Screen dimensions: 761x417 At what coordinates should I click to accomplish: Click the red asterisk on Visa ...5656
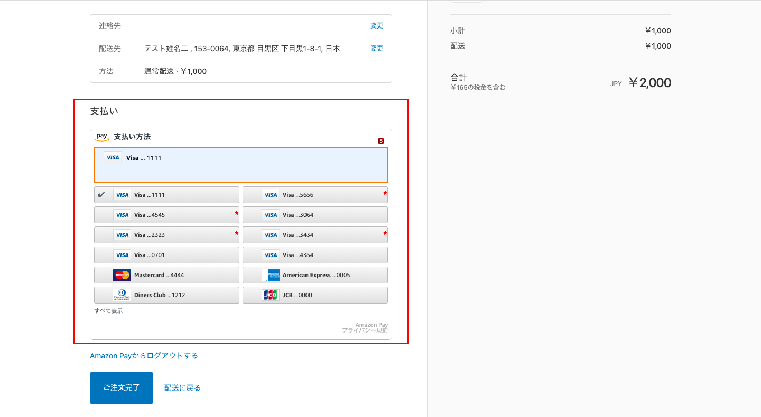(x=385, y=194)
